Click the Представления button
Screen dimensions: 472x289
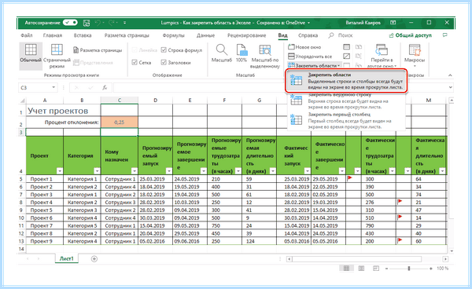tap(94, 63)
